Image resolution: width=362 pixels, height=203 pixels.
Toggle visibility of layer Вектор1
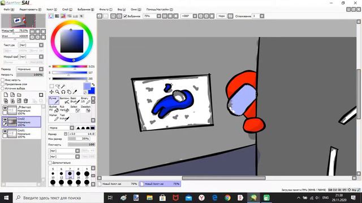(5, 108)
